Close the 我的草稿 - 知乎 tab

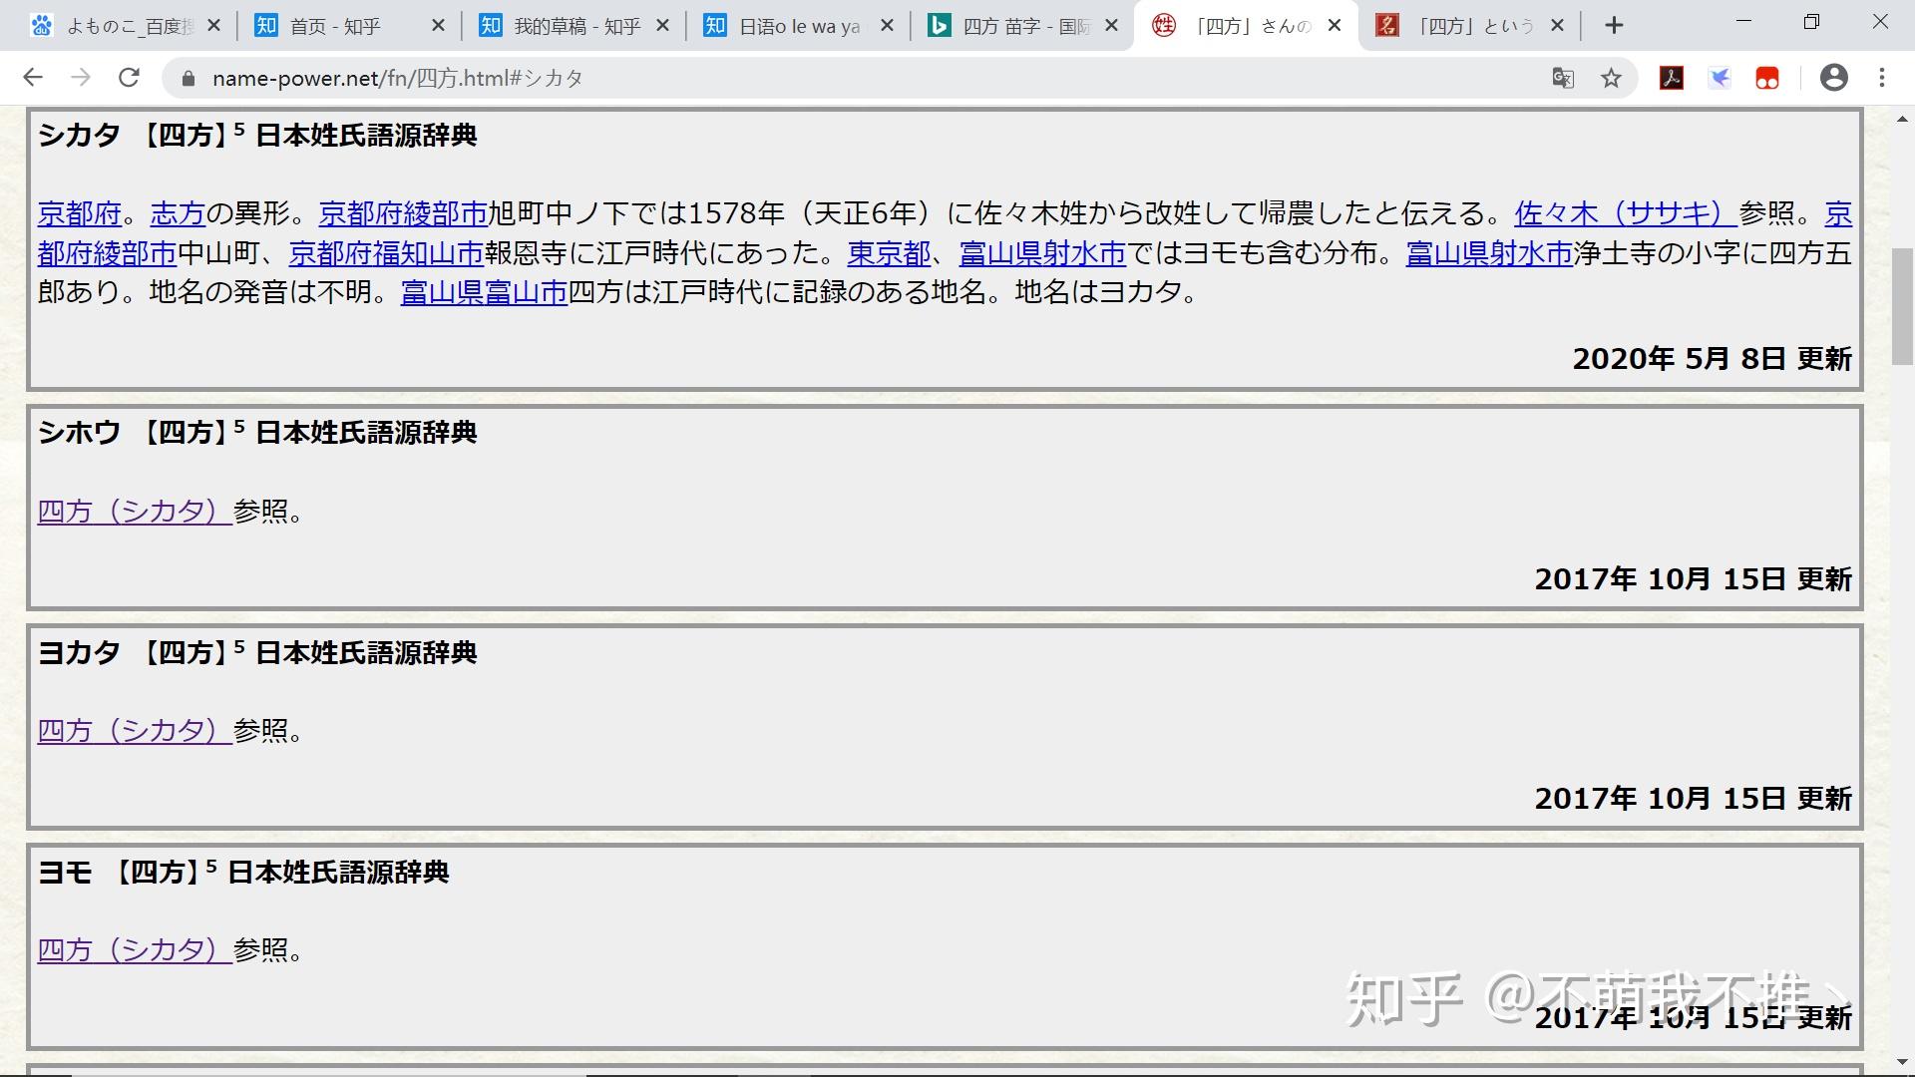pyautogui.click(x=662, y=26)
